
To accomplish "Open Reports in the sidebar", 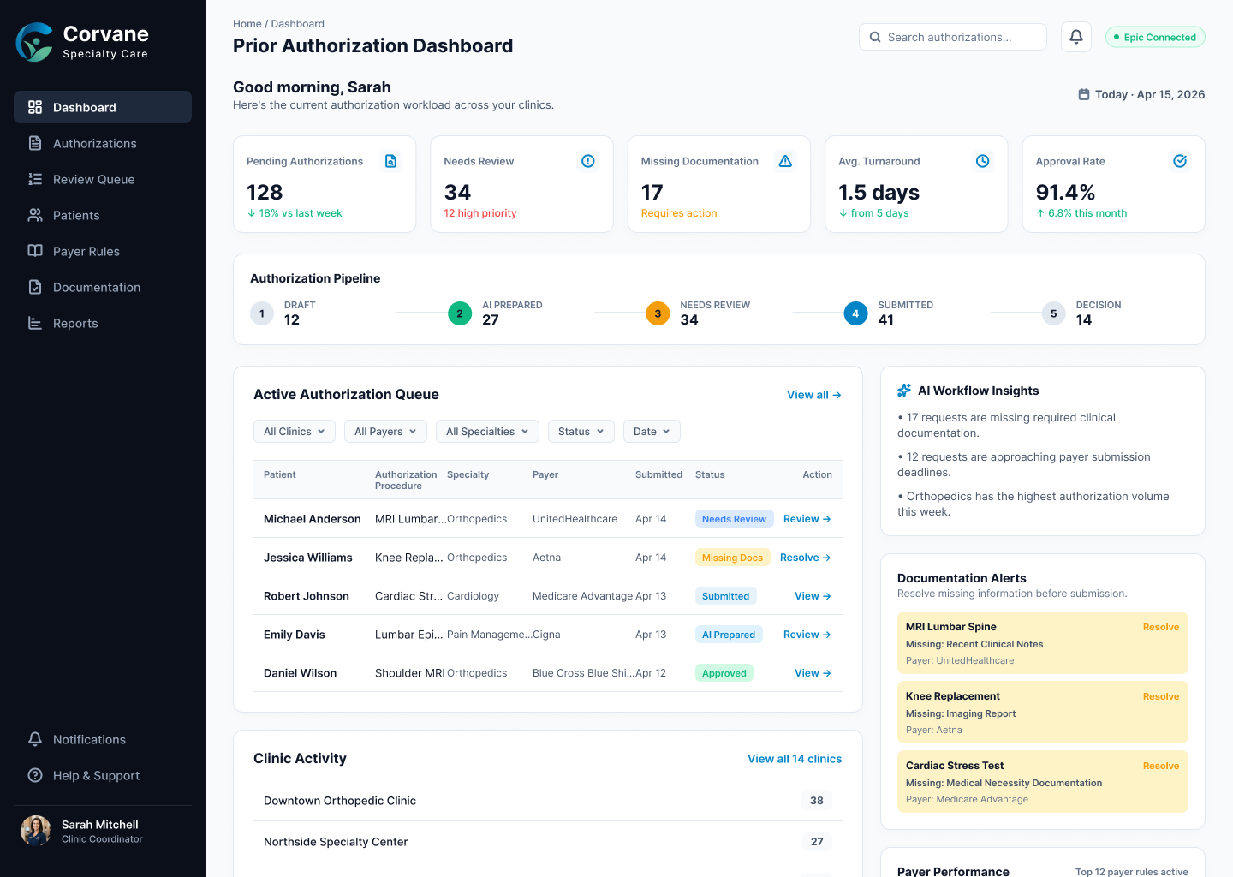I will point(103,323).
